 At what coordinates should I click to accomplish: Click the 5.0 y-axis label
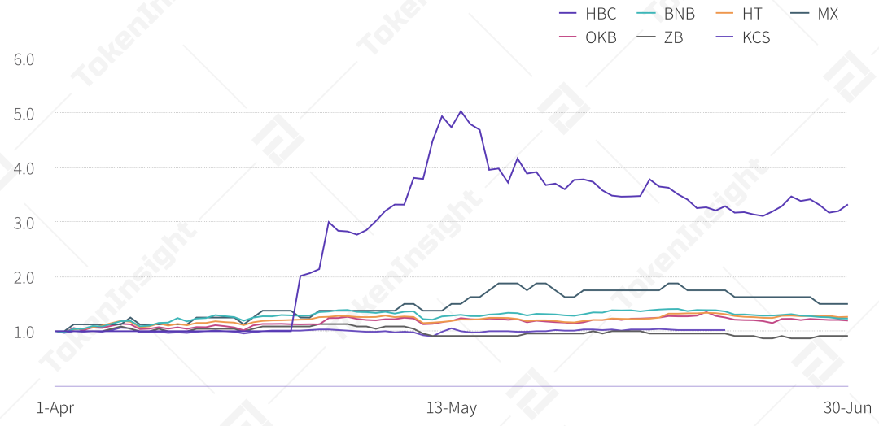pyautogui.click(x=24, y=114)
